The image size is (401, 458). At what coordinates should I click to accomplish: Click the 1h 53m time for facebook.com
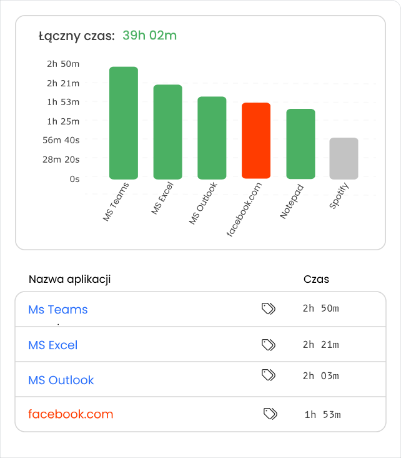click(322, 414)
